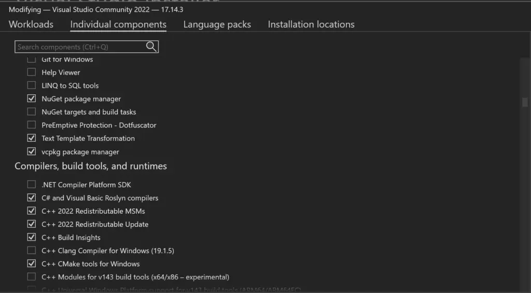Open the Language packs tab

[x=217, y=24]
